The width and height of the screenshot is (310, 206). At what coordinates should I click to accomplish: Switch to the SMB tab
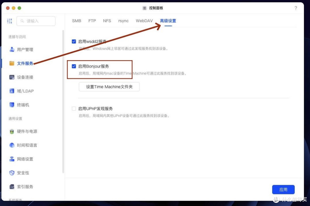77,21
